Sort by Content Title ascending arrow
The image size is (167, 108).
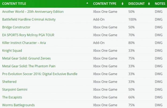[x=87, y=3]
